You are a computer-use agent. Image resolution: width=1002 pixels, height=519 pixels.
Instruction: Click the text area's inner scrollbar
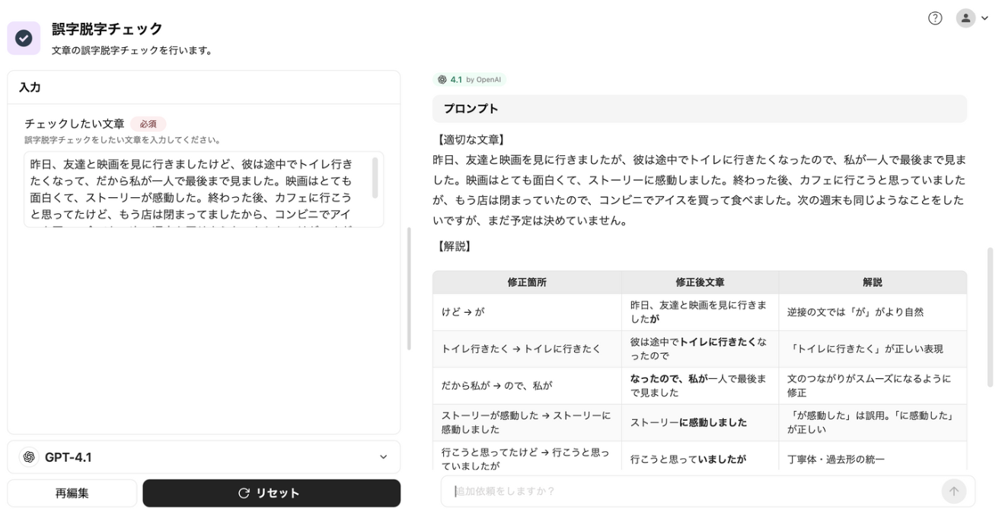375,177
